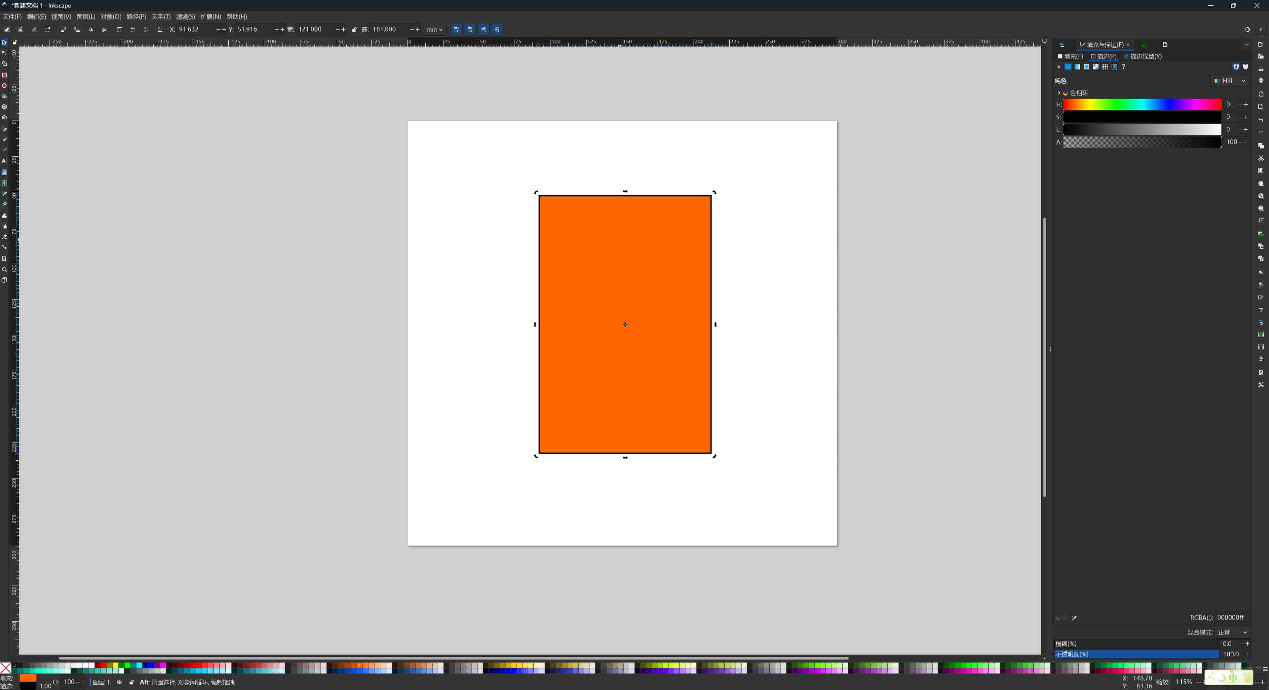Select the Rectangle tool in toolbox
Screen dimensions: 1269x690
(4, 75)
